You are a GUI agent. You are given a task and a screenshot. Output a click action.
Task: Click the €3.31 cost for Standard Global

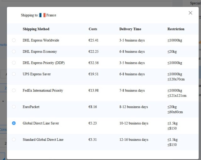(93, 140)
